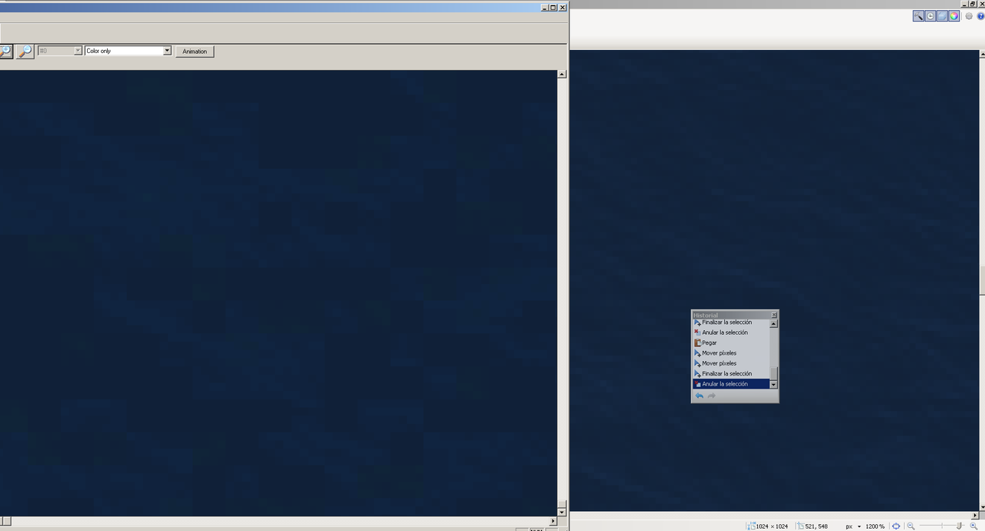Open the Color only dropdown

128,51
